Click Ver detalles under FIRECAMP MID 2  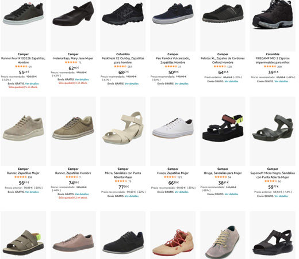[281, 81]
